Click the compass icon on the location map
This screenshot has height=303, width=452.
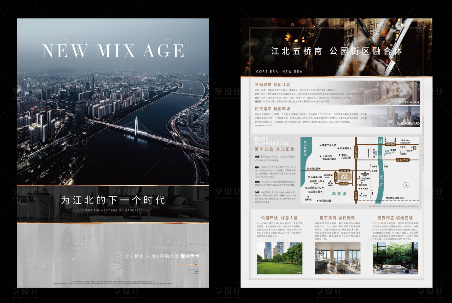406,185
